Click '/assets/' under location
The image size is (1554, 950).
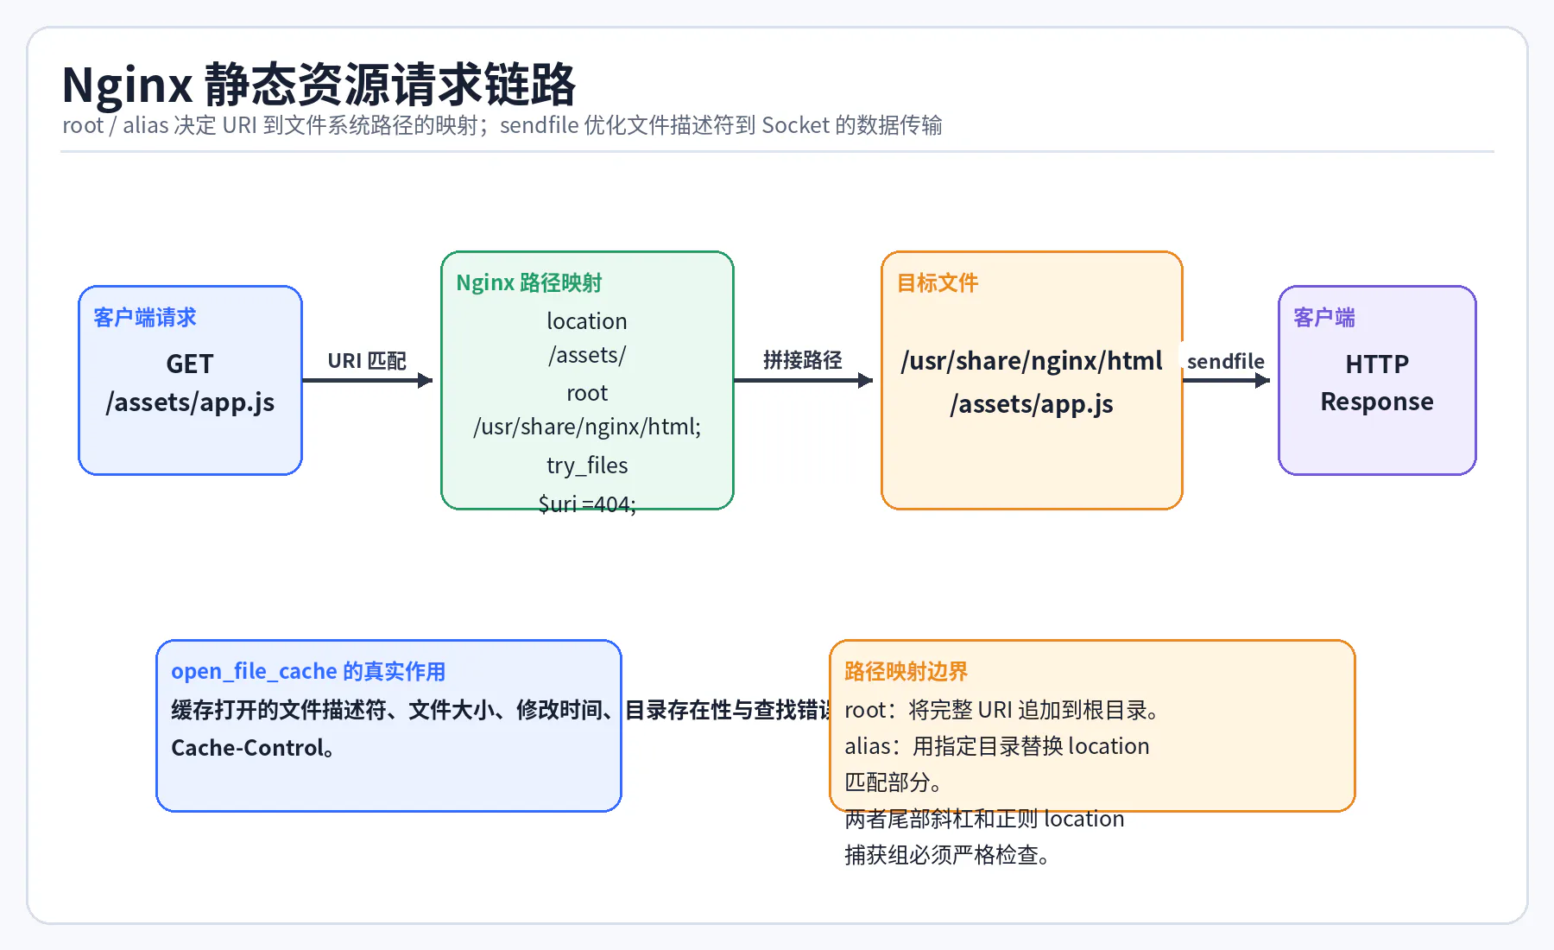coord(587,355)
